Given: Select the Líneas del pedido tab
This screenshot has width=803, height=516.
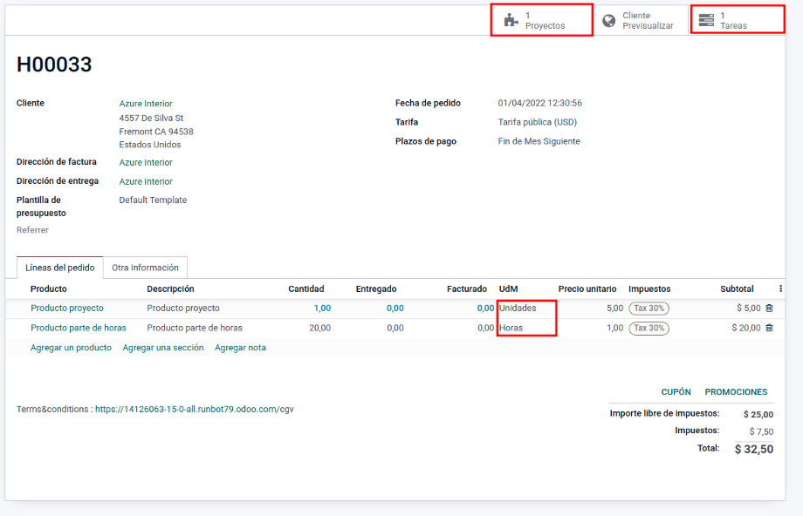Looking at the screenshot, I should 60,268.
